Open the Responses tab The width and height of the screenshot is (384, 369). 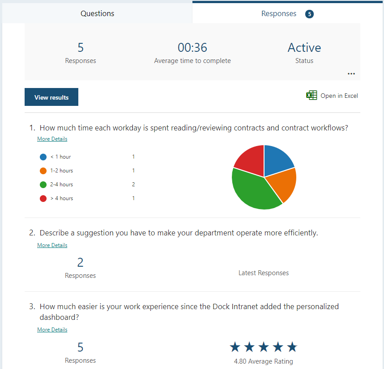click(x=278, y=14)
